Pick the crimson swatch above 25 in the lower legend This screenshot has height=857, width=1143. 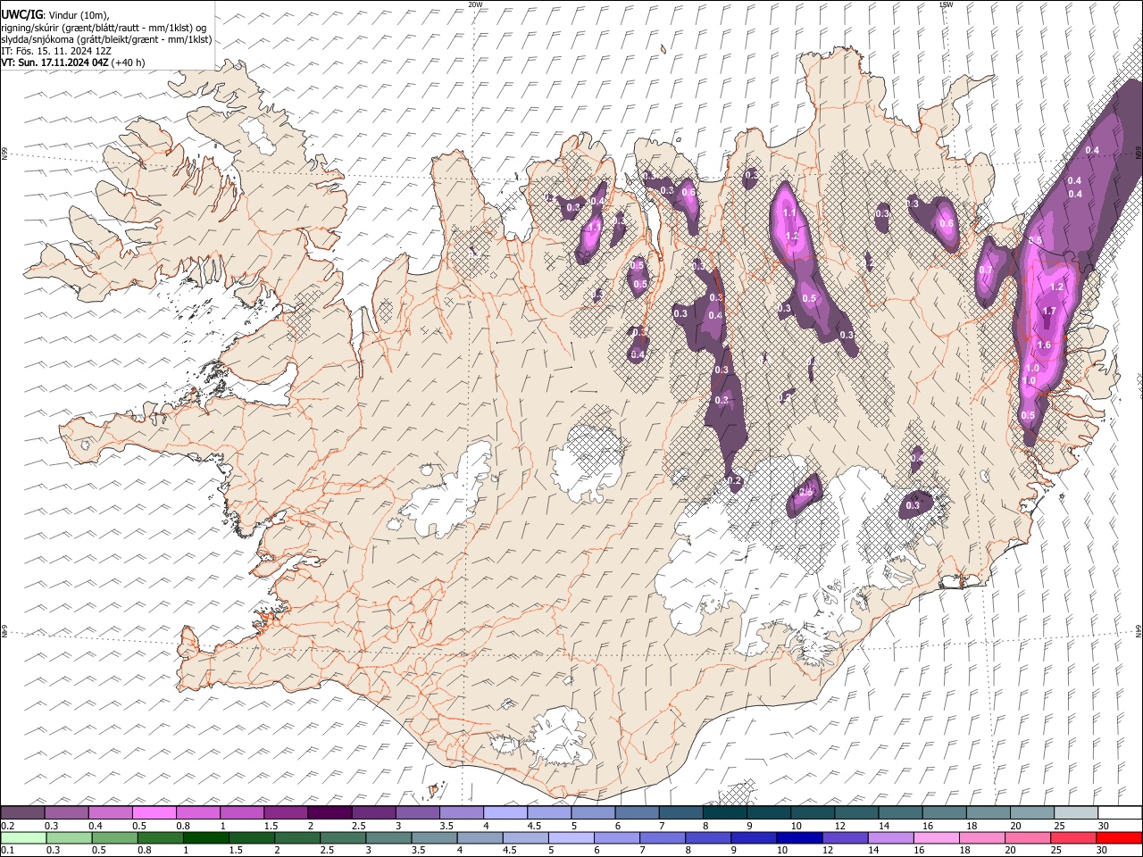1072,837
